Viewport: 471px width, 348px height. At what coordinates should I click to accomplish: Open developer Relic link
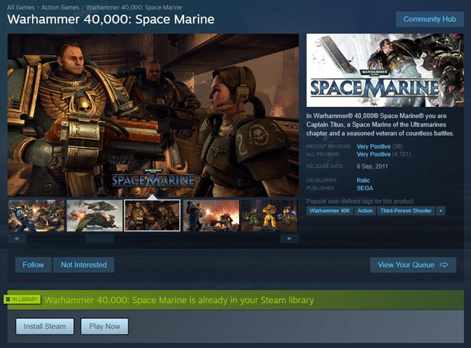click(x=363, y=180)
